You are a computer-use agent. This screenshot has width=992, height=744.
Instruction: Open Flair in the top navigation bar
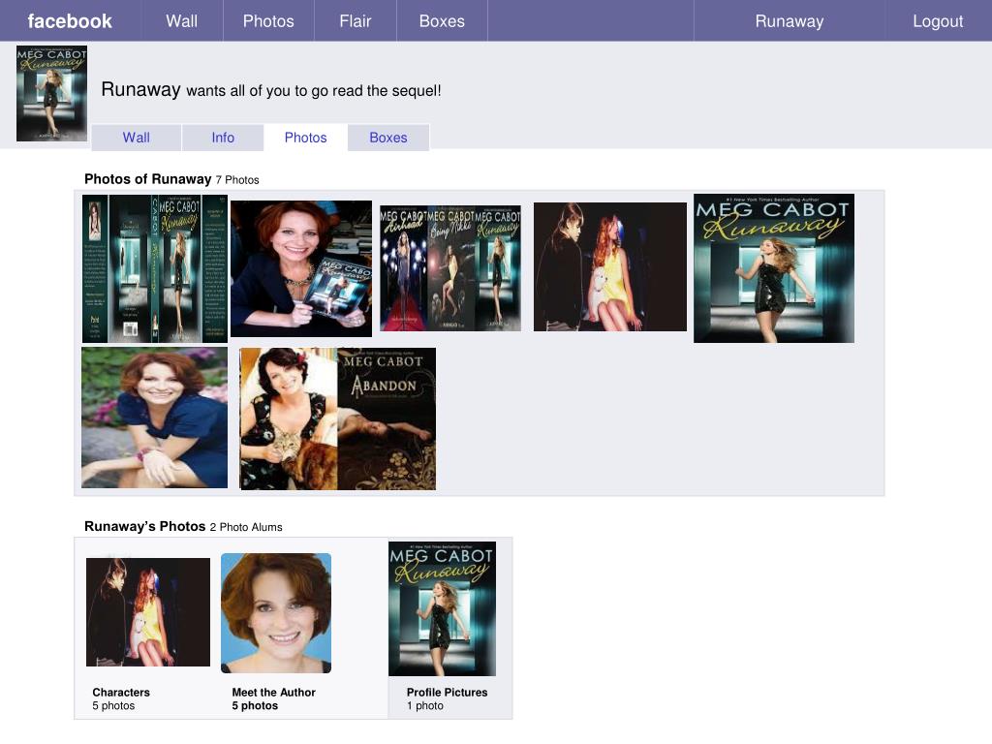click(x=355, y=21)
